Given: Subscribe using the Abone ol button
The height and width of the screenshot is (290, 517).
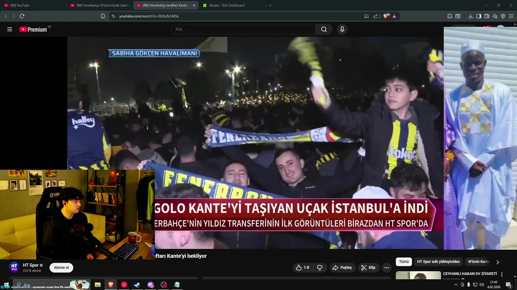Looking at the screenshot, I should [x=61, y=267].
